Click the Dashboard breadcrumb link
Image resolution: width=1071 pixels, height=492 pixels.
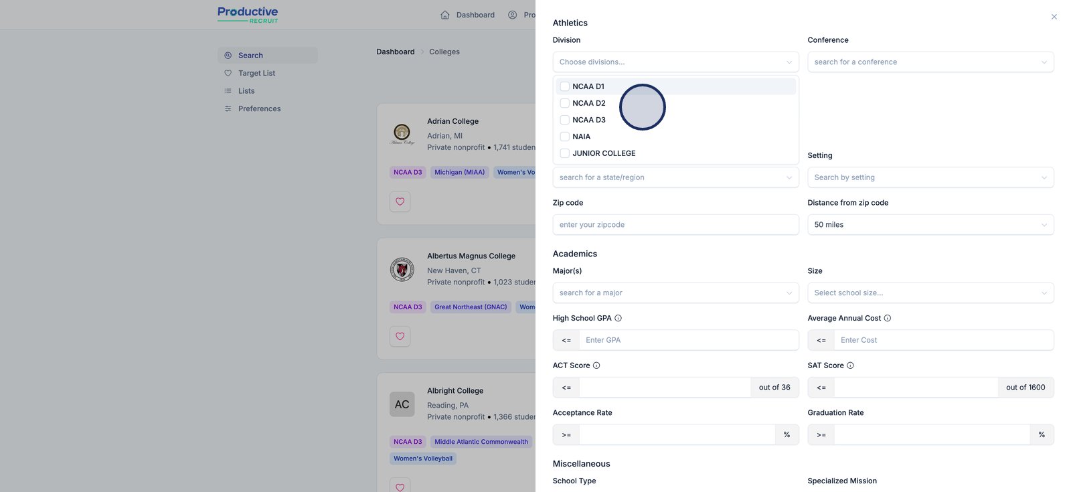(x=396, y=52)
